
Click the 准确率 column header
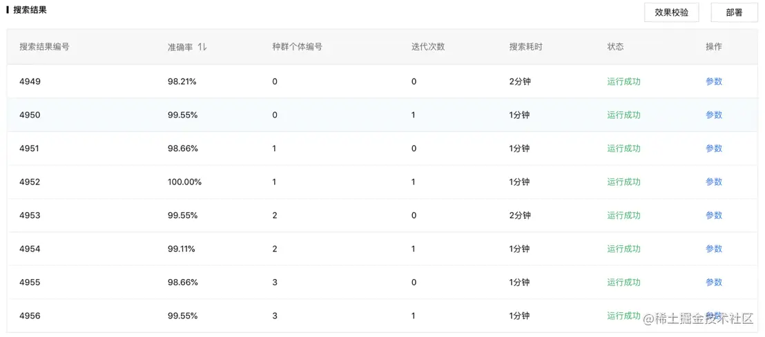click(180, 47)
